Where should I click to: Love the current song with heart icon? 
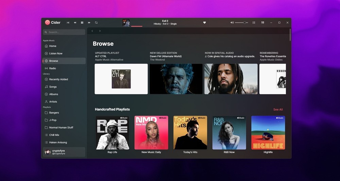204,22
